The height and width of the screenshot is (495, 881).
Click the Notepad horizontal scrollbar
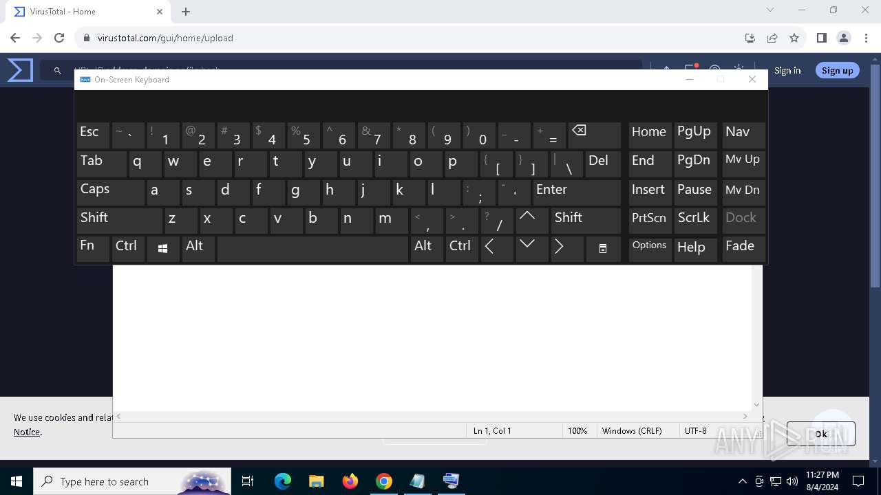point(432,416)
